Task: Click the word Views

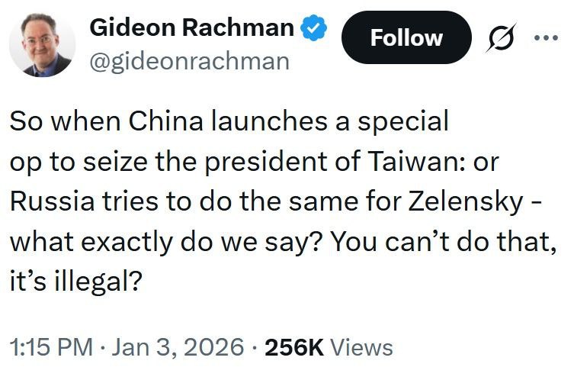Action: pyautogui.click(x=363, y=348)
